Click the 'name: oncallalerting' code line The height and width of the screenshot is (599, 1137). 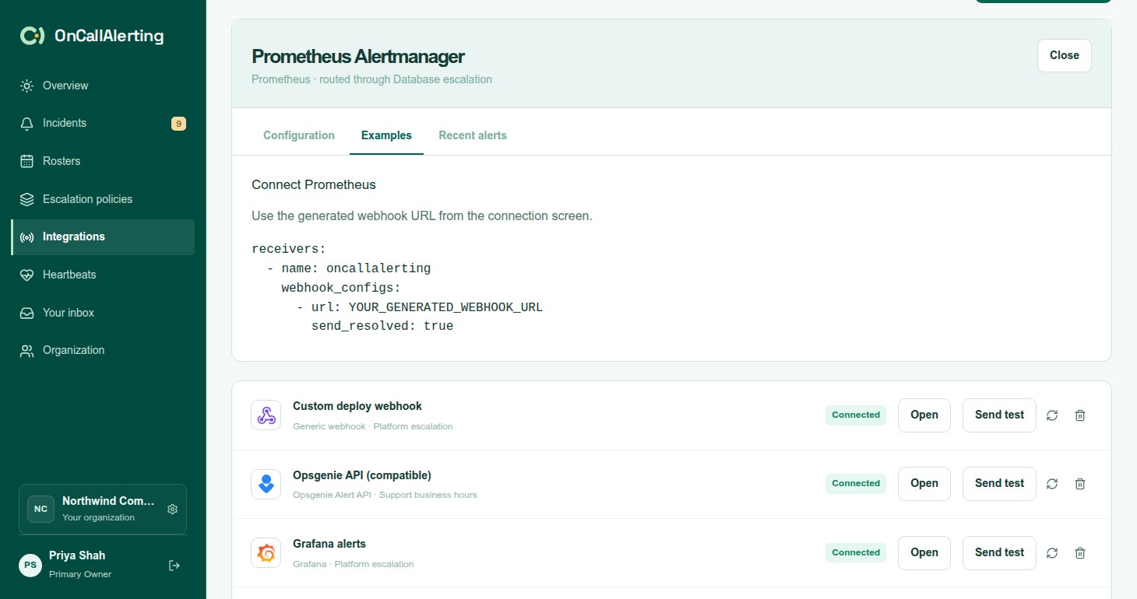point(349,268)
